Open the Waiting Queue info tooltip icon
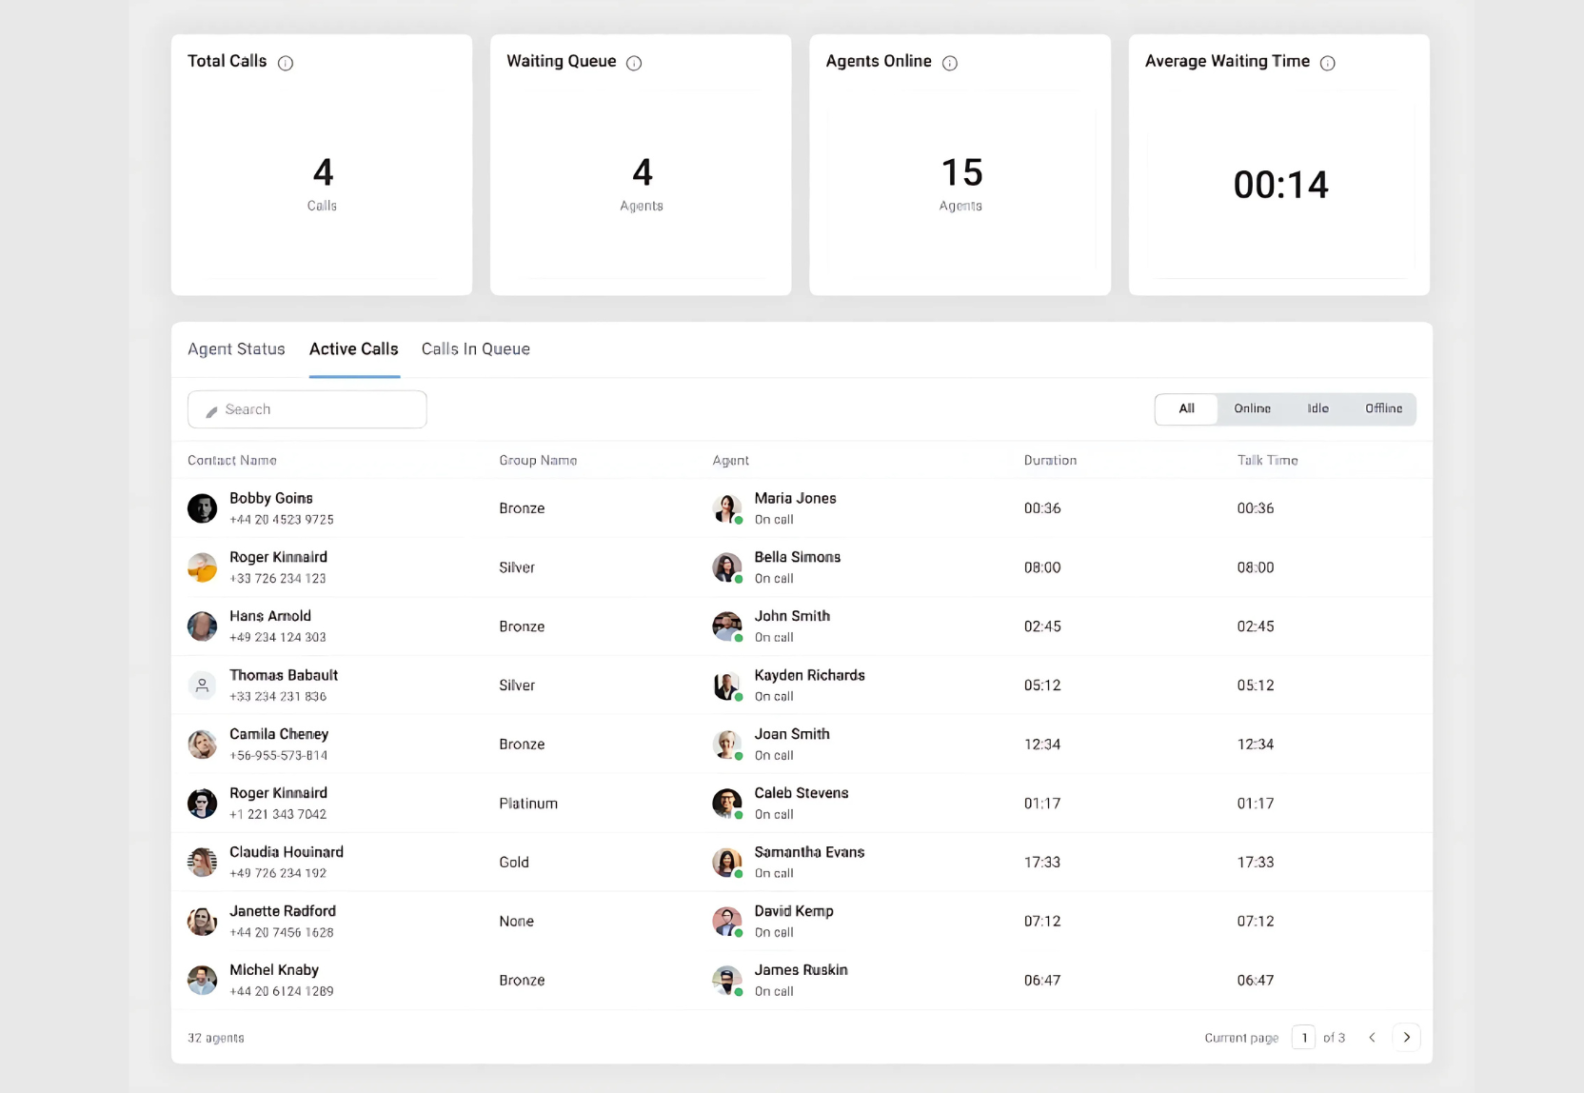This screenshot has height=1093, width=1584. click(634, 63)
